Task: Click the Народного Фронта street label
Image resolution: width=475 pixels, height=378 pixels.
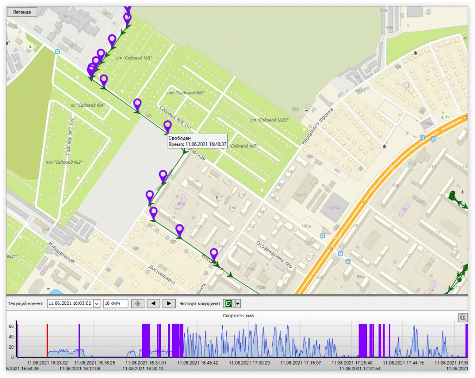Action: [x=317, y=126]
